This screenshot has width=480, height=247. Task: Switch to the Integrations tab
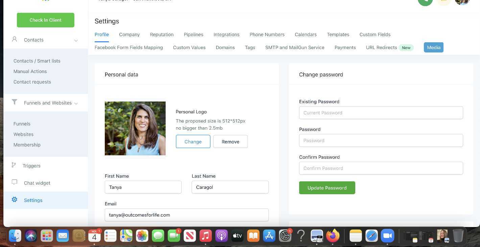tap(226, 35)
